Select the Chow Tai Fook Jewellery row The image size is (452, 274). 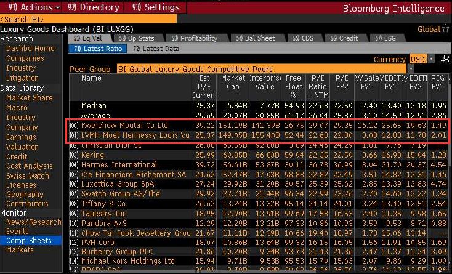258,233
